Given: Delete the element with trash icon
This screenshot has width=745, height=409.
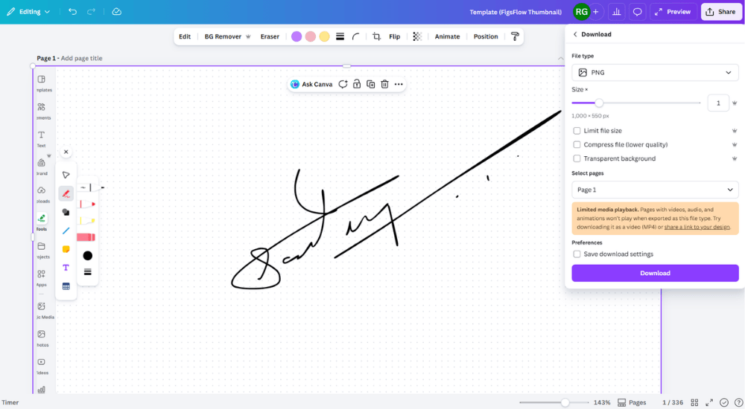Looking at the screenshot, I should (384, 84).
